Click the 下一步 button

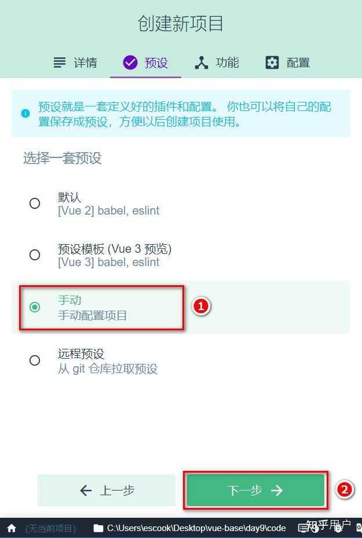point(255,490)
